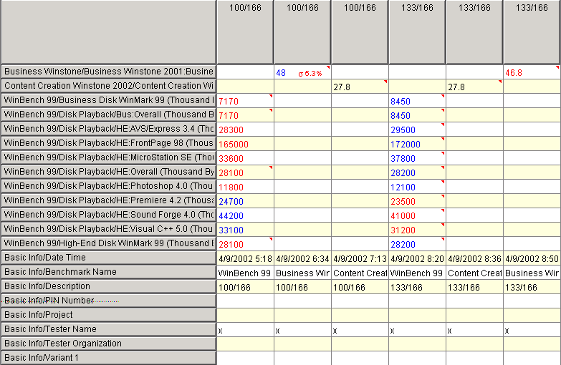Click the 4/9/2002 5:18 date cell
561x365 pixels.
pos(245,258)
